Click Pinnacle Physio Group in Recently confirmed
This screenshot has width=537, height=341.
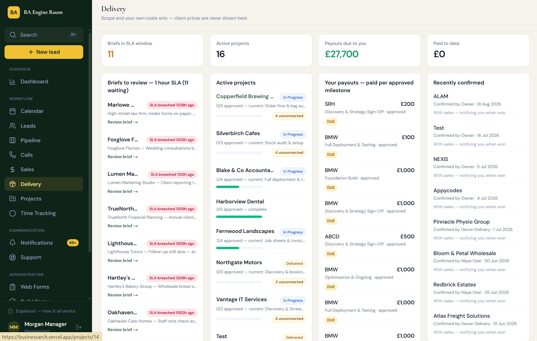[x=461, y=222]
